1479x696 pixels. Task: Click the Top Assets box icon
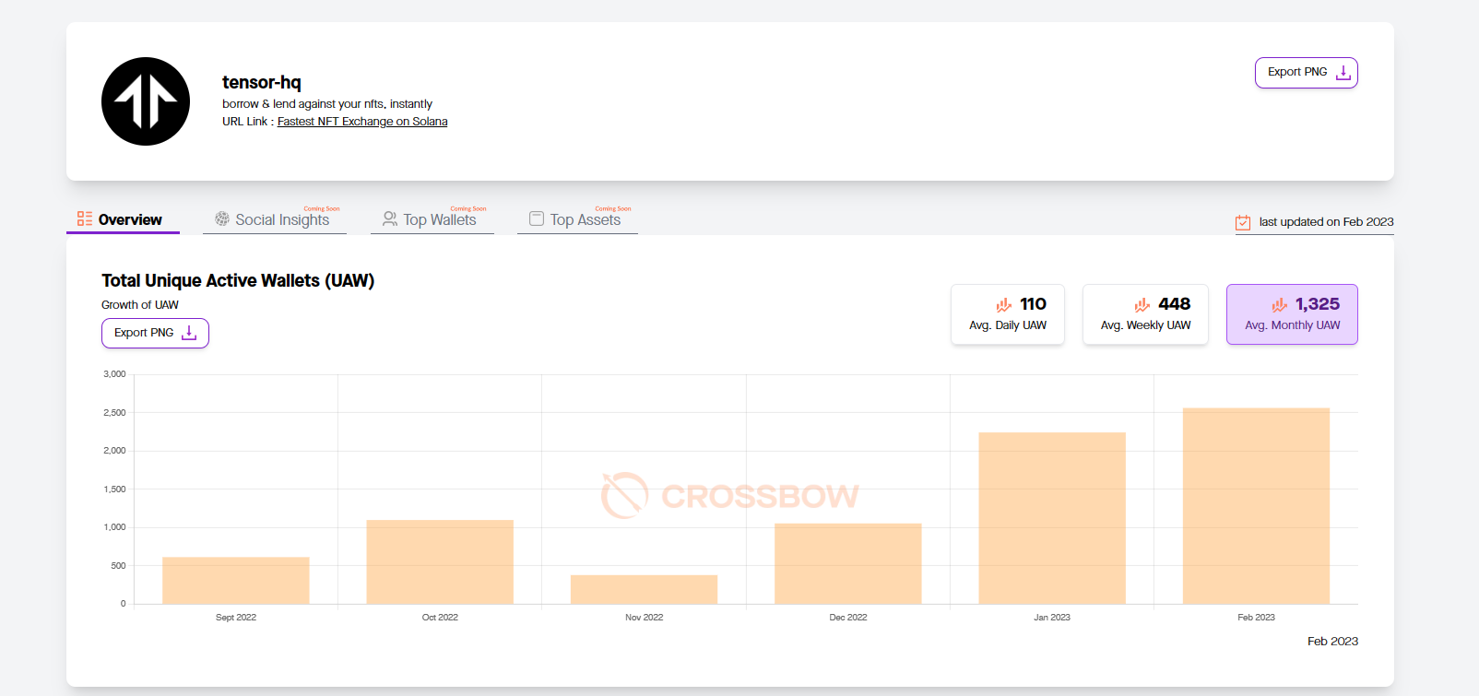537,218
